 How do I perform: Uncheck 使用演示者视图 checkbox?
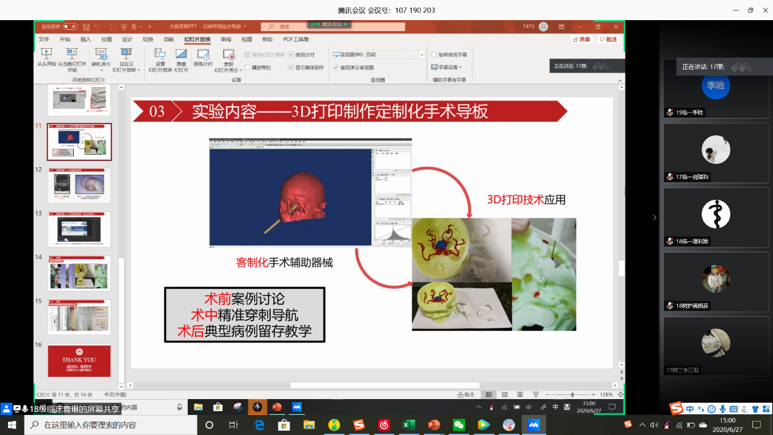coord(336,68)
